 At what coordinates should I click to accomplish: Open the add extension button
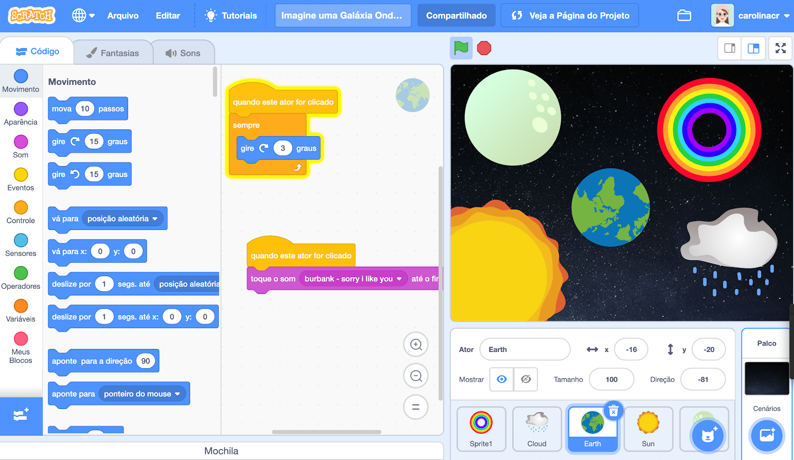[21, 415]
